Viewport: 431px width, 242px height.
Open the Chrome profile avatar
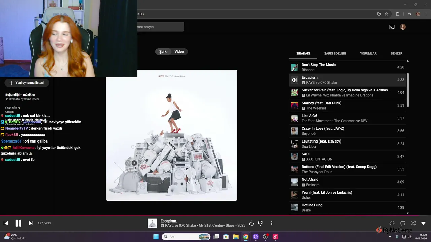click(418, 14)
